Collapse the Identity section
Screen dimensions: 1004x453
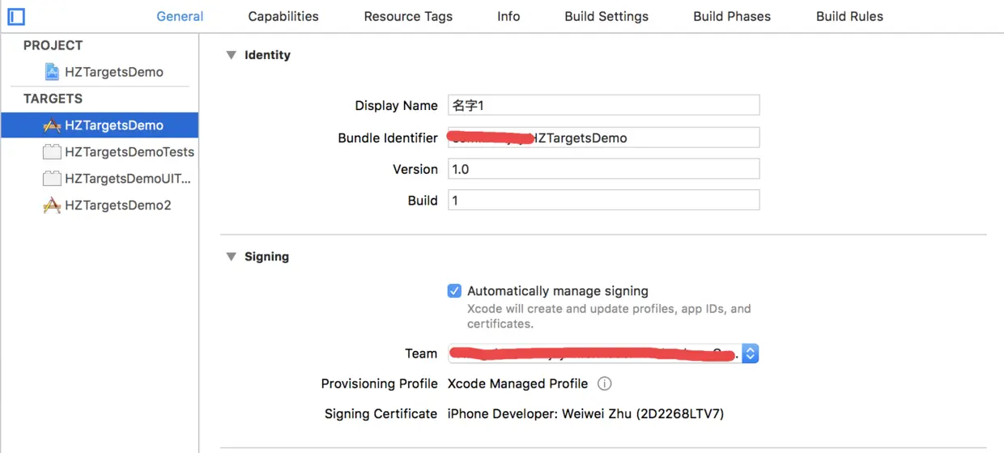[x=232, y=55]
